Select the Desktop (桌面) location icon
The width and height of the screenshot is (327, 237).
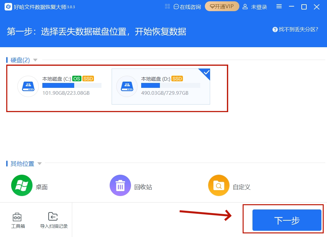coord(22,185)
